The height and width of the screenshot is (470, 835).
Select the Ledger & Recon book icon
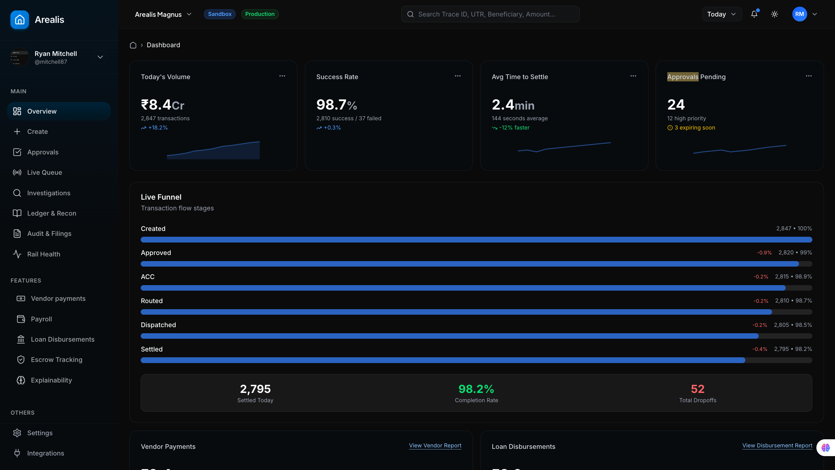17,213
